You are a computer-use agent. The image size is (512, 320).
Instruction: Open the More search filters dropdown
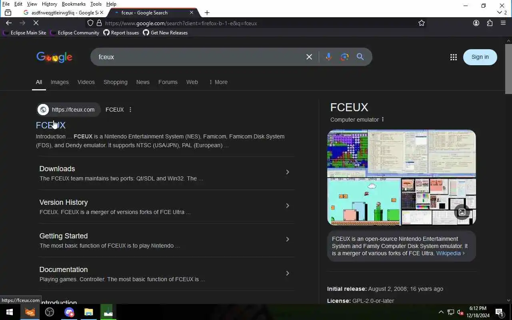(218, 82)
